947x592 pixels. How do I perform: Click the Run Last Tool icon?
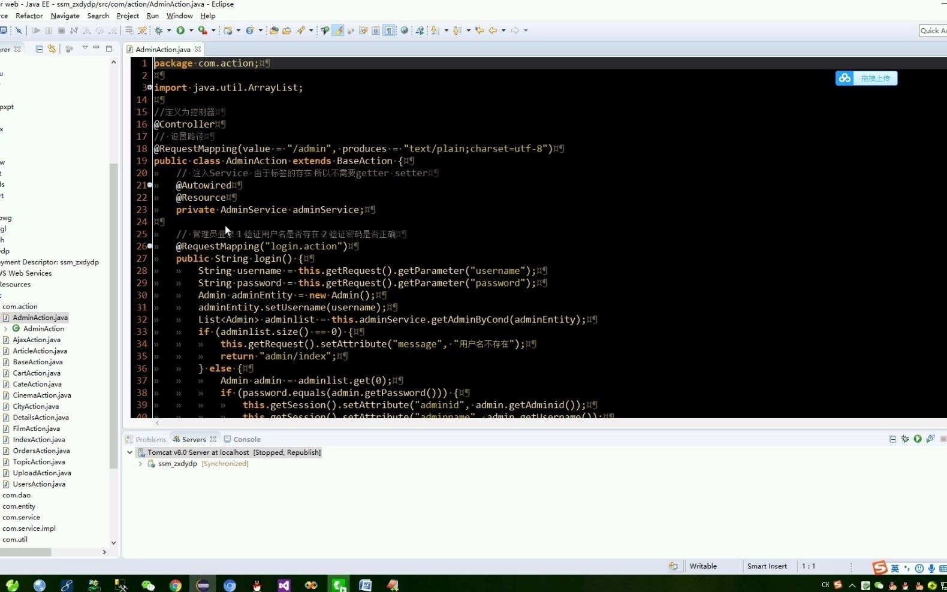[203, 30]
